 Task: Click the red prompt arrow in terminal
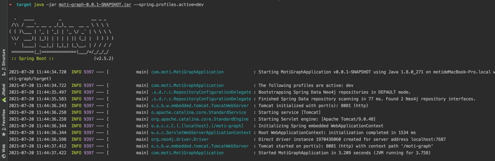tap(10, 4)
